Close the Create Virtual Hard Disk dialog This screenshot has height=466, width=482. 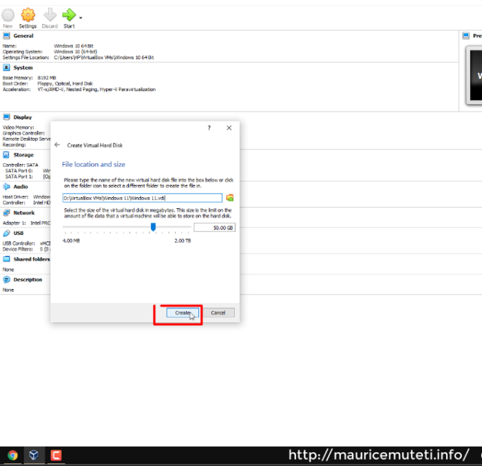pyautogui.click(x=229, y=128)
